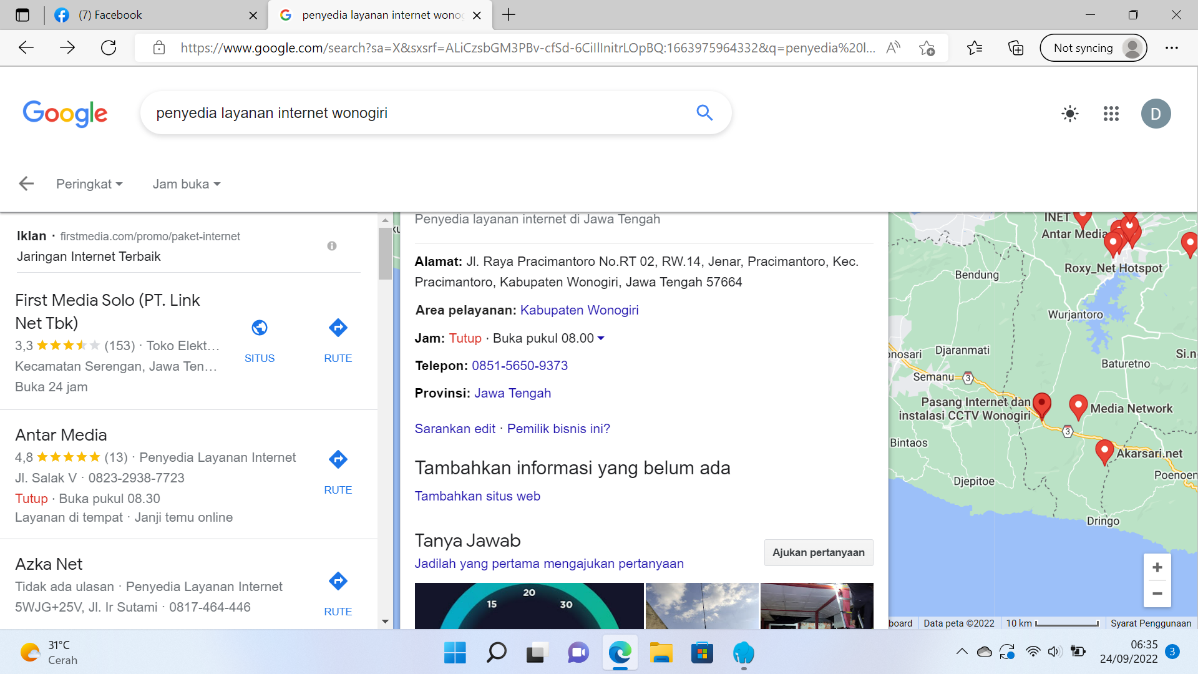Viewport: 1198px width, 674px height.
Task: Open Microsoft Store from taskbar
Action: pyautogui.click(x=702, y=653)
